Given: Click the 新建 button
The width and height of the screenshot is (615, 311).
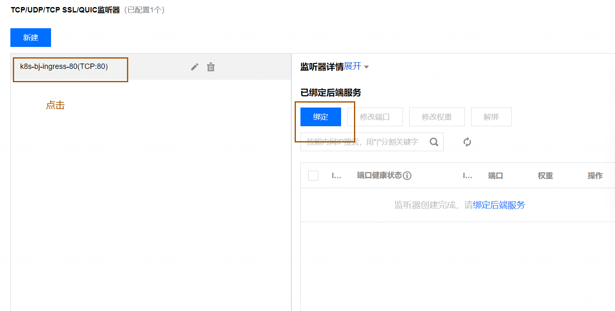Looking at the screenshot, I should (31, 37).
